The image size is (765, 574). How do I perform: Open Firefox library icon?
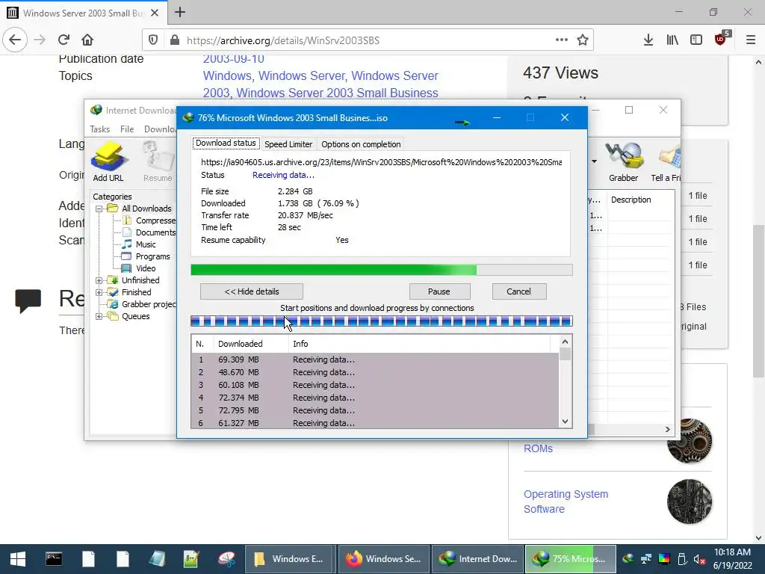(672, 40)
